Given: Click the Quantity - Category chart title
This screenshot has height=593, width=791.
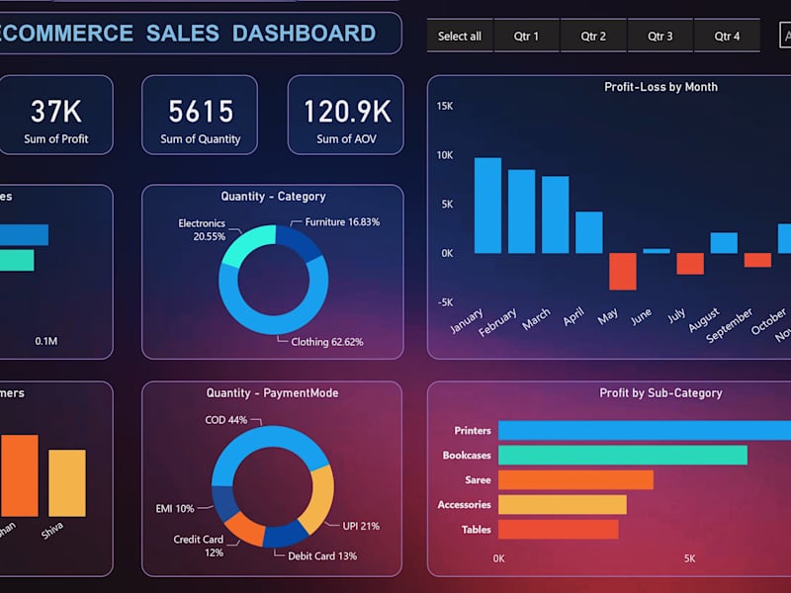Looking at the screenshot, I should [x=273, y=196].
